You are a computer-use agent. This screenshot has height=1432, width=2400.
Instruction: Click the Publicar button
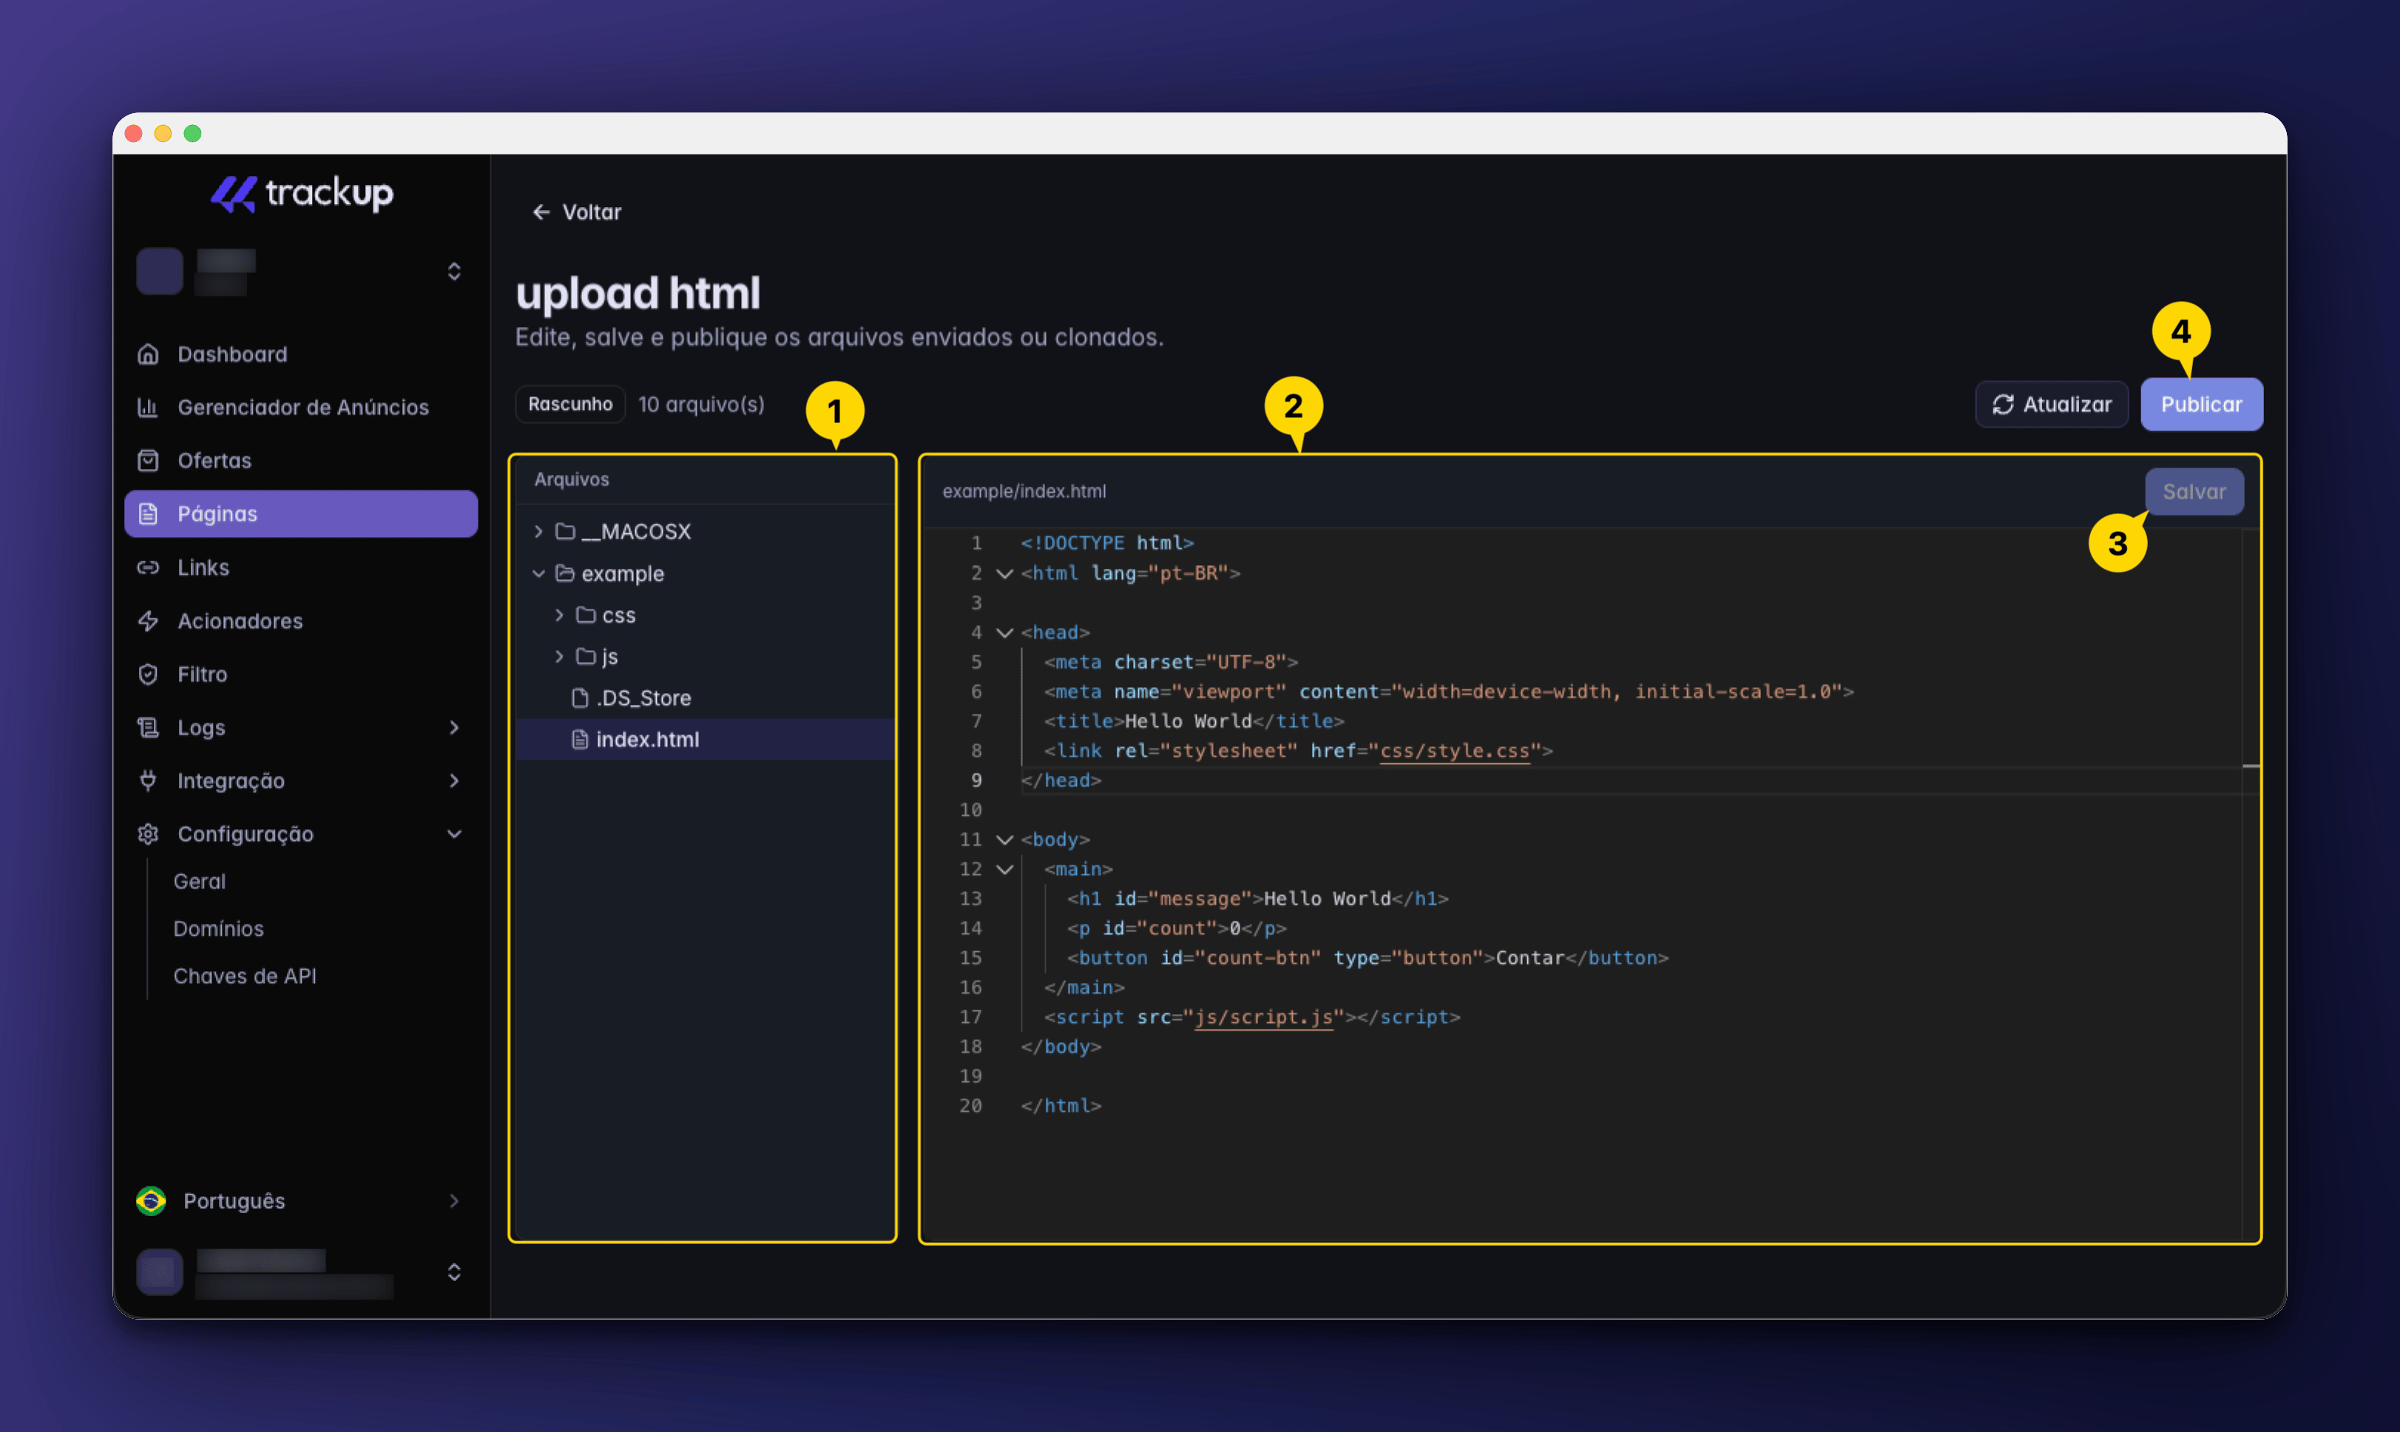coord(2201,405)
